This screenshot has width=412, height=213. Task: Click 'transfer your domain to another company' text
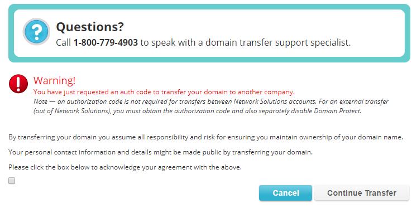[228, 92]
